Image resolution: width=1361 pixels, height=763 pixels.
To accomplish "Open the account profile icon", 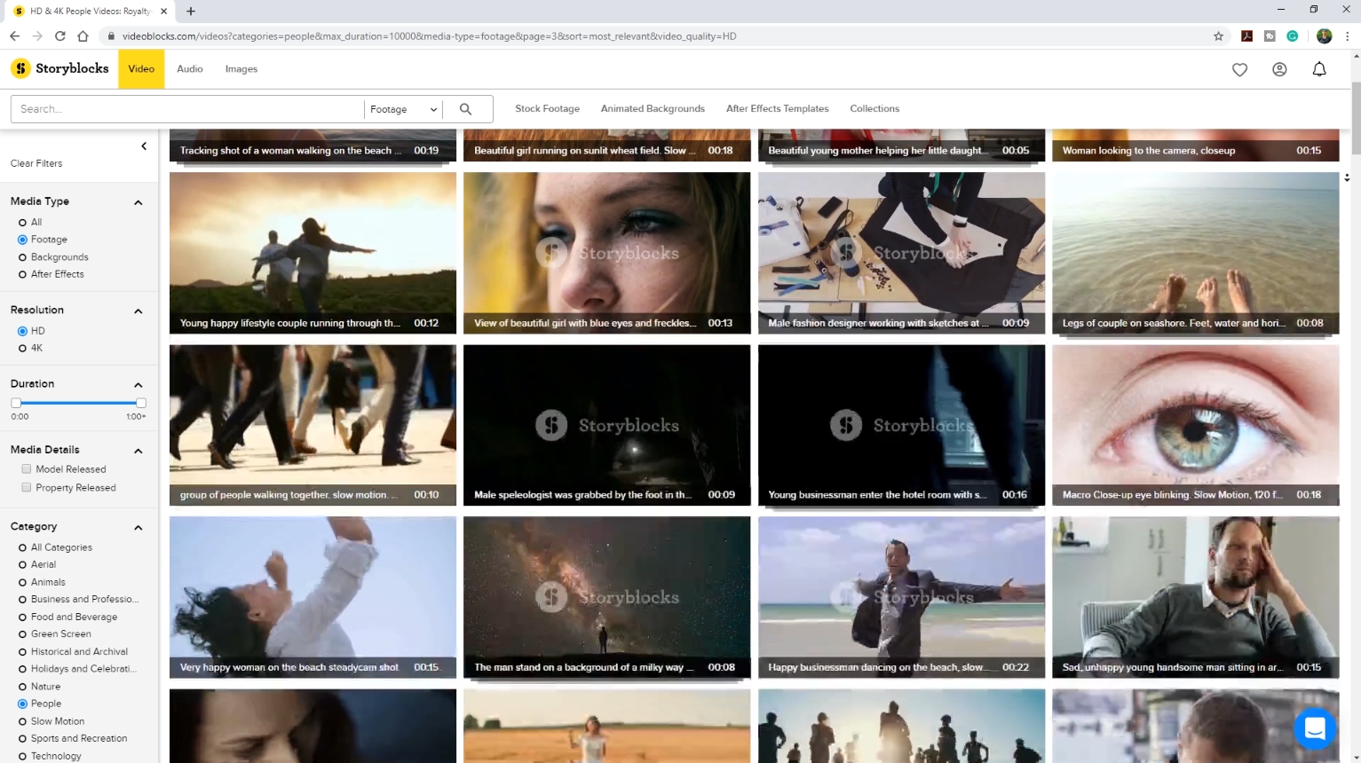I will [x=1279, y=69].
